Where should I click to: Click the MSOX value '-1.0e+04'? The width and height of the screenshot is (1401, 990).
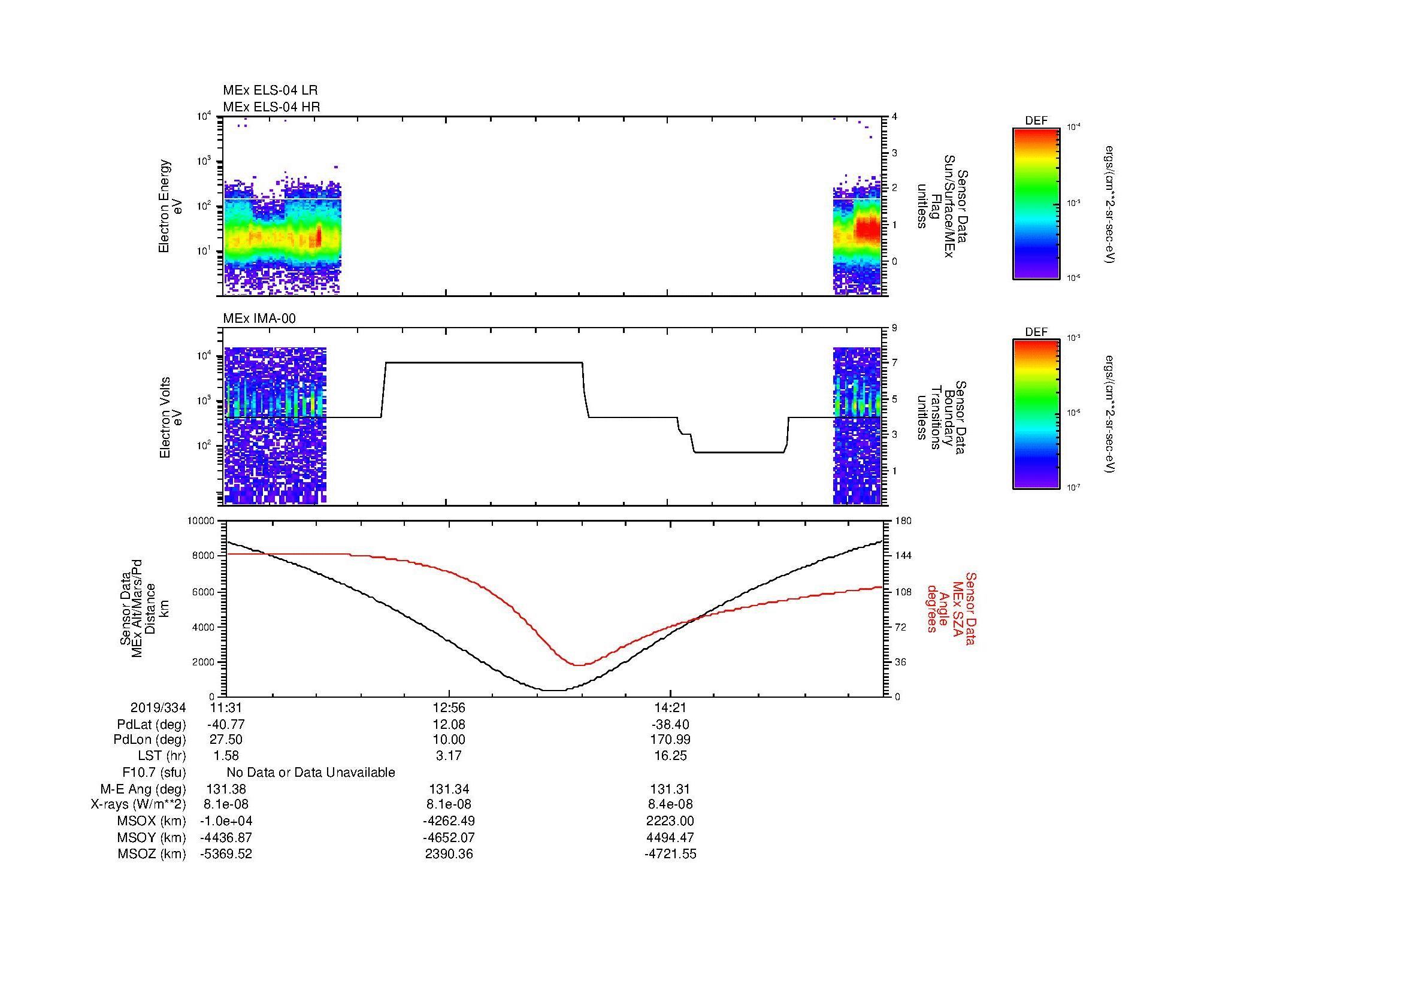point(226,821)
